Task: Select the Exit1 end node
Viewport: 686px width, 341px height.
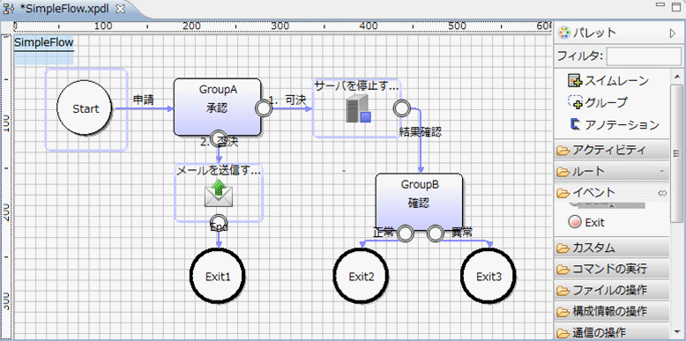Action: click(x=218, y=277)
